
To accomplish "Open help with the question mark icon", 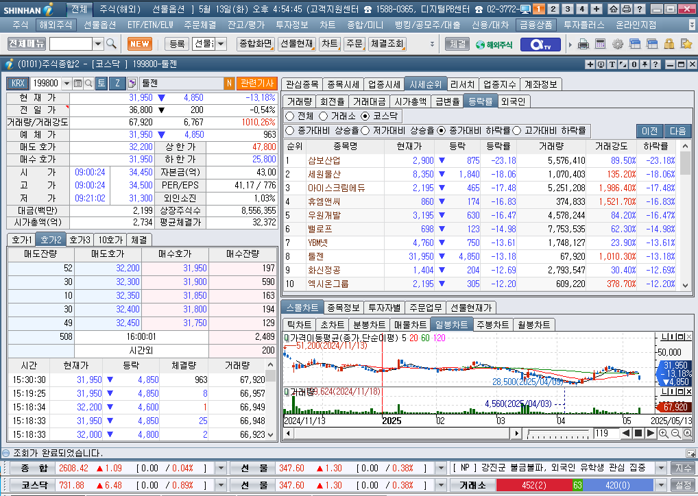I will tap(639, 9).
